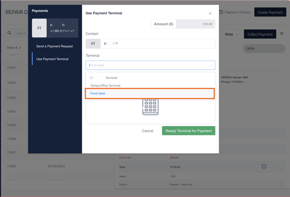Click the Amount ($) input field
290x197 pixels.
pos(195,24)
